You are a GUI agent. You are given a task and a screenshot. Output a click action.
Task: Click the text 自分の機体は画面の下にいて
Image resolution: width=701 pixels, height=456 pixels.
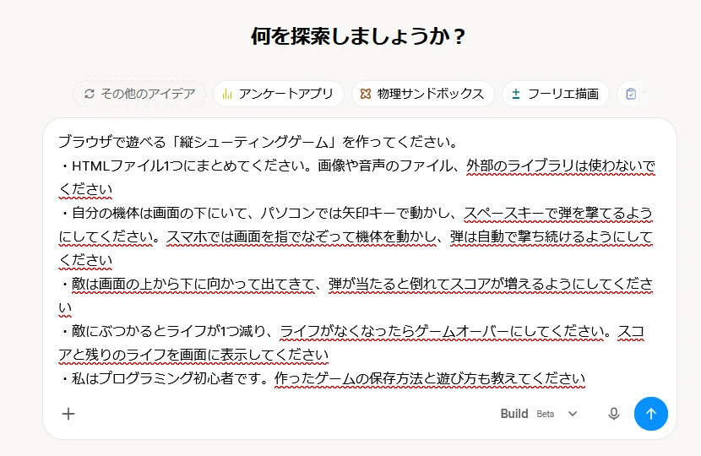coord(158,214)
